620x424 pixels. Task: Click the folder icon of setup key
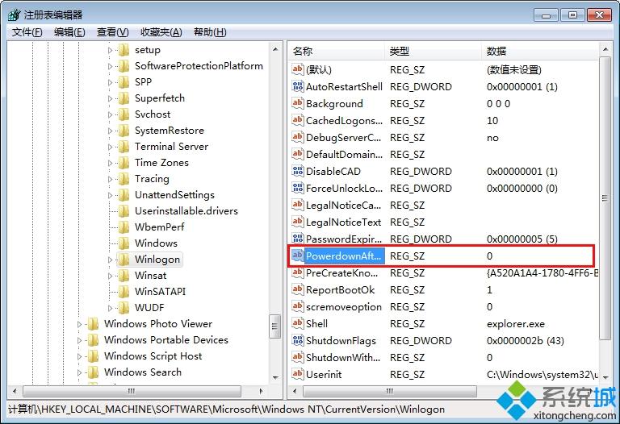[124, 50]
